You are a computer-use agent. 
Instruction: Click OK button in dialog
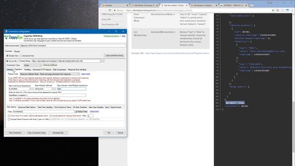[x=109, y=133]
